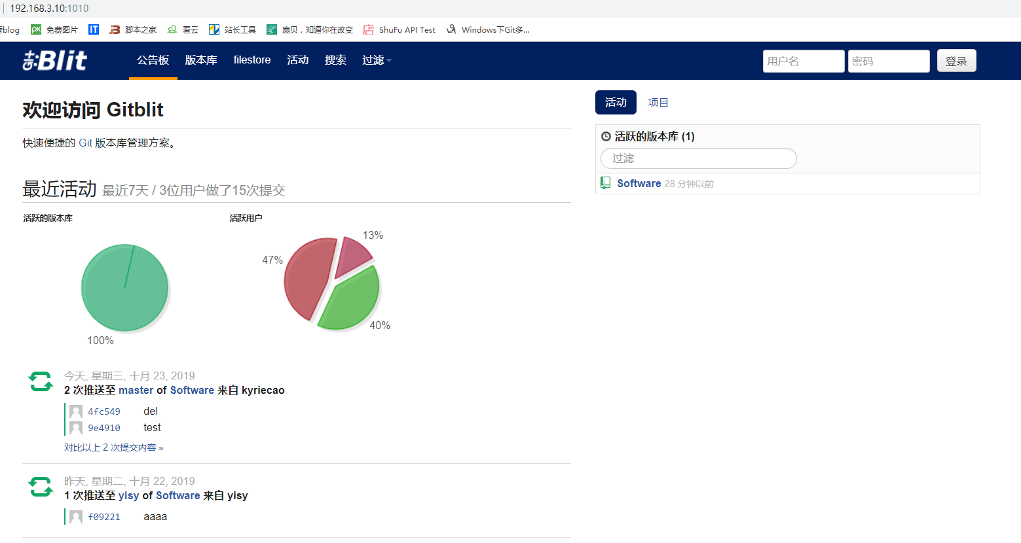The width and height of the screenshot is (1021, 543).
Task: Click the green book icon beside Software
Action: click(606, 183)
